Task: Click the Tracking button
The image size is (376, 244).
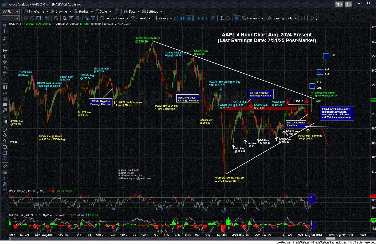Action: click(250, 18)
